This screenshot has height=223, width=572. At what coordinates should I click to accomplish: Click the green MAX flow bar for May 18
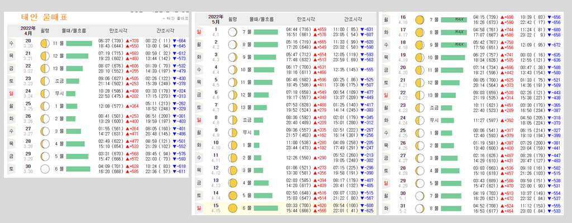click(454, 45)
